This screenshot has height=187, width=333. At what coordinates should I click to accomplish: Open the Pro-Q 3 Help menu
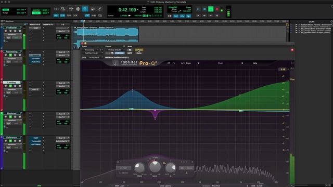click(255, 63)
